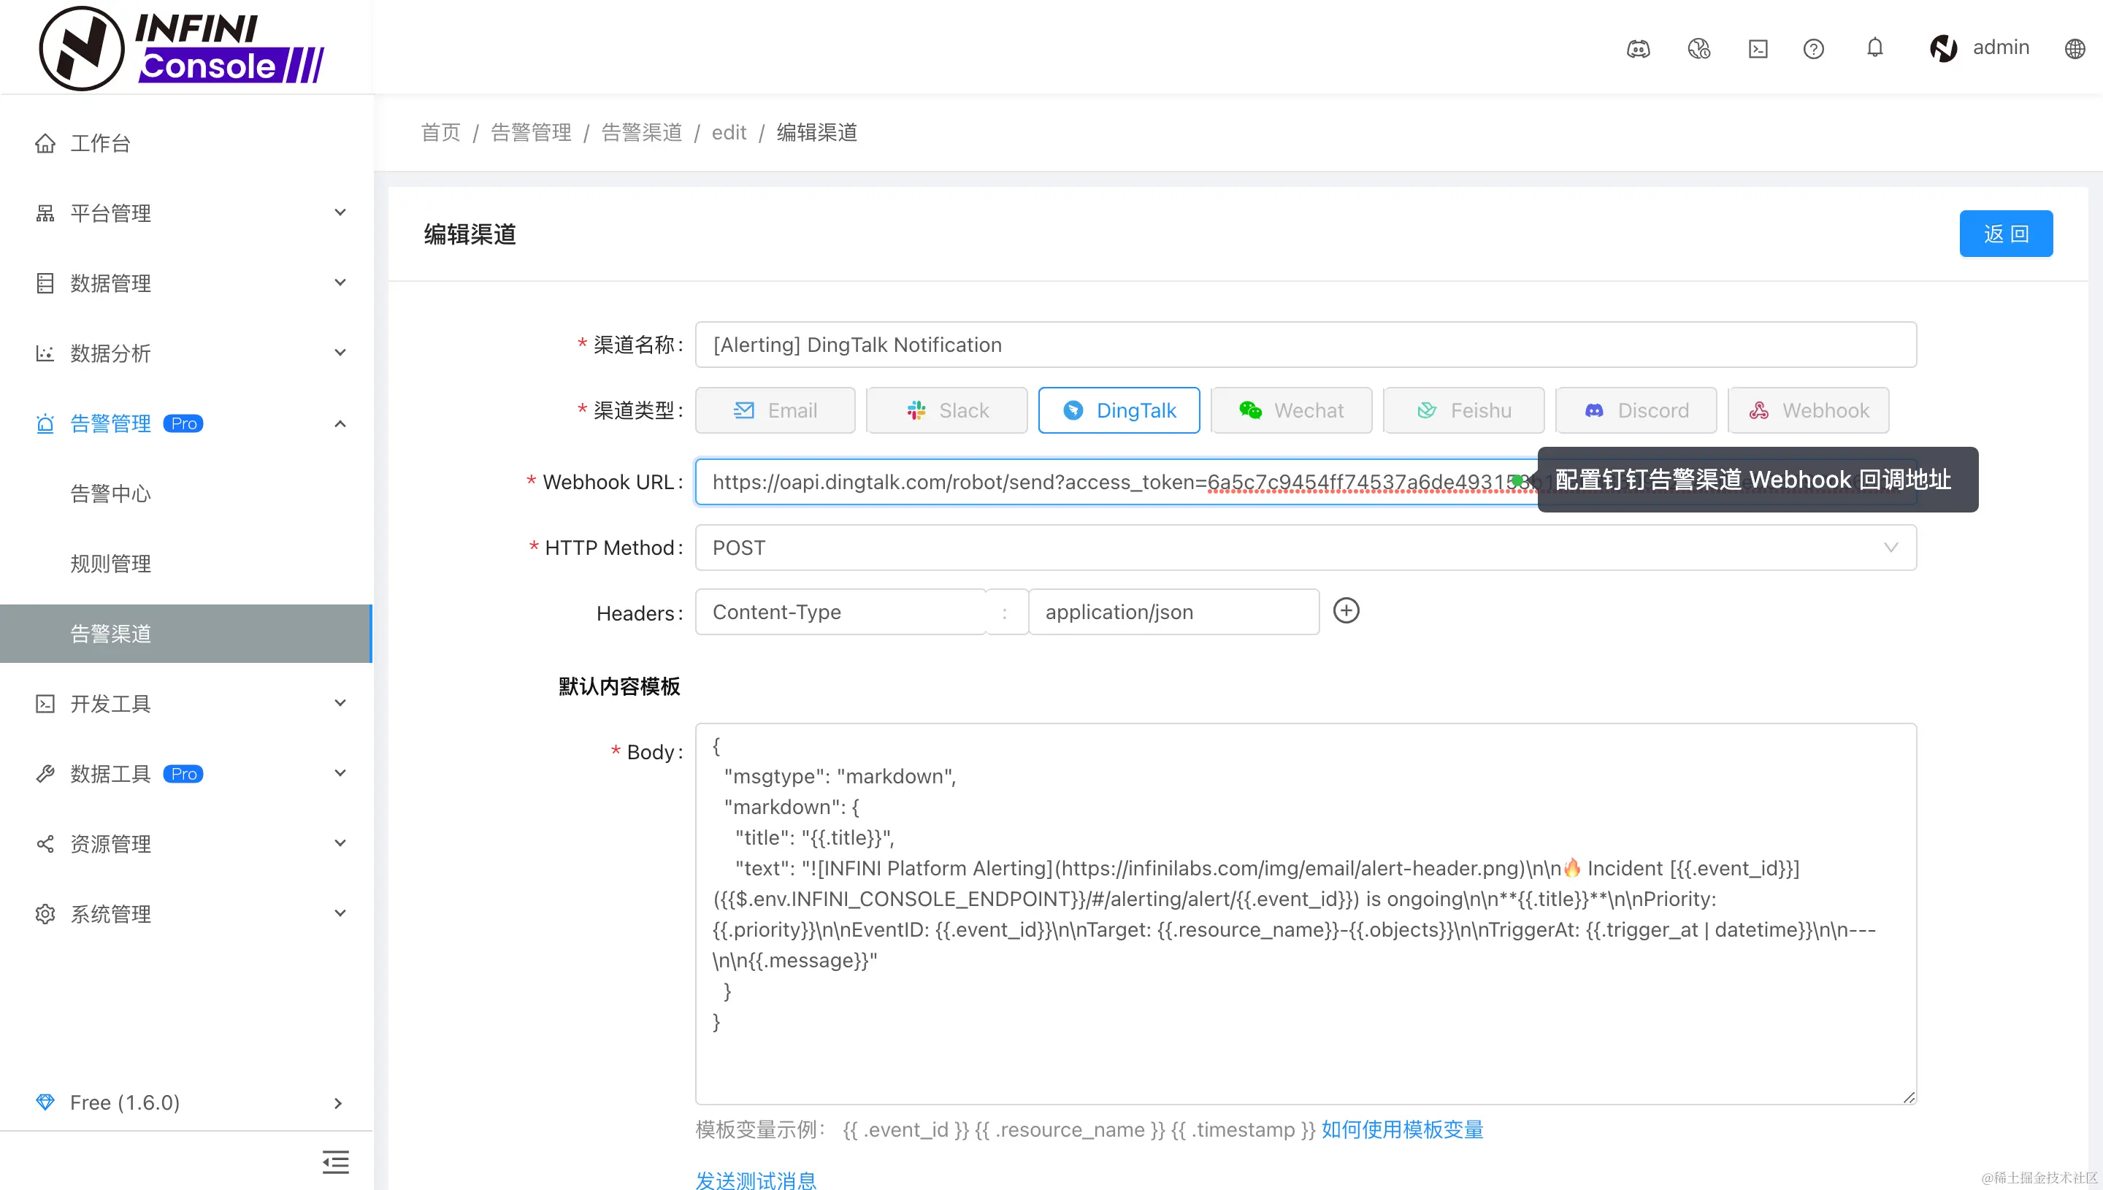Navigate to 告警中心 in the sidebar

110,493
